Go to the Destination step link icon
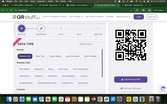 [x=41, y=28]
